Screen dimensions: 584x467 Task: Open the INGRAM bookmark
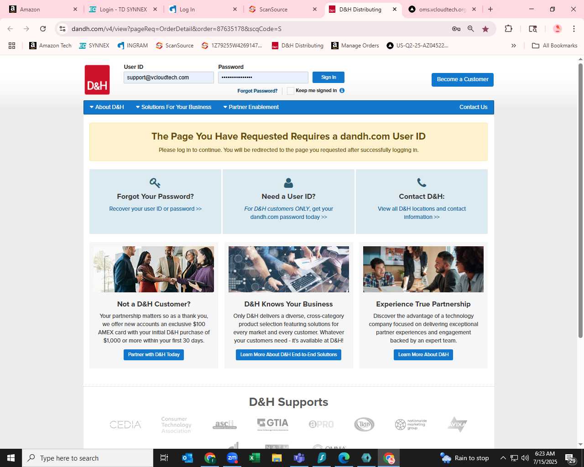[132, 46]
